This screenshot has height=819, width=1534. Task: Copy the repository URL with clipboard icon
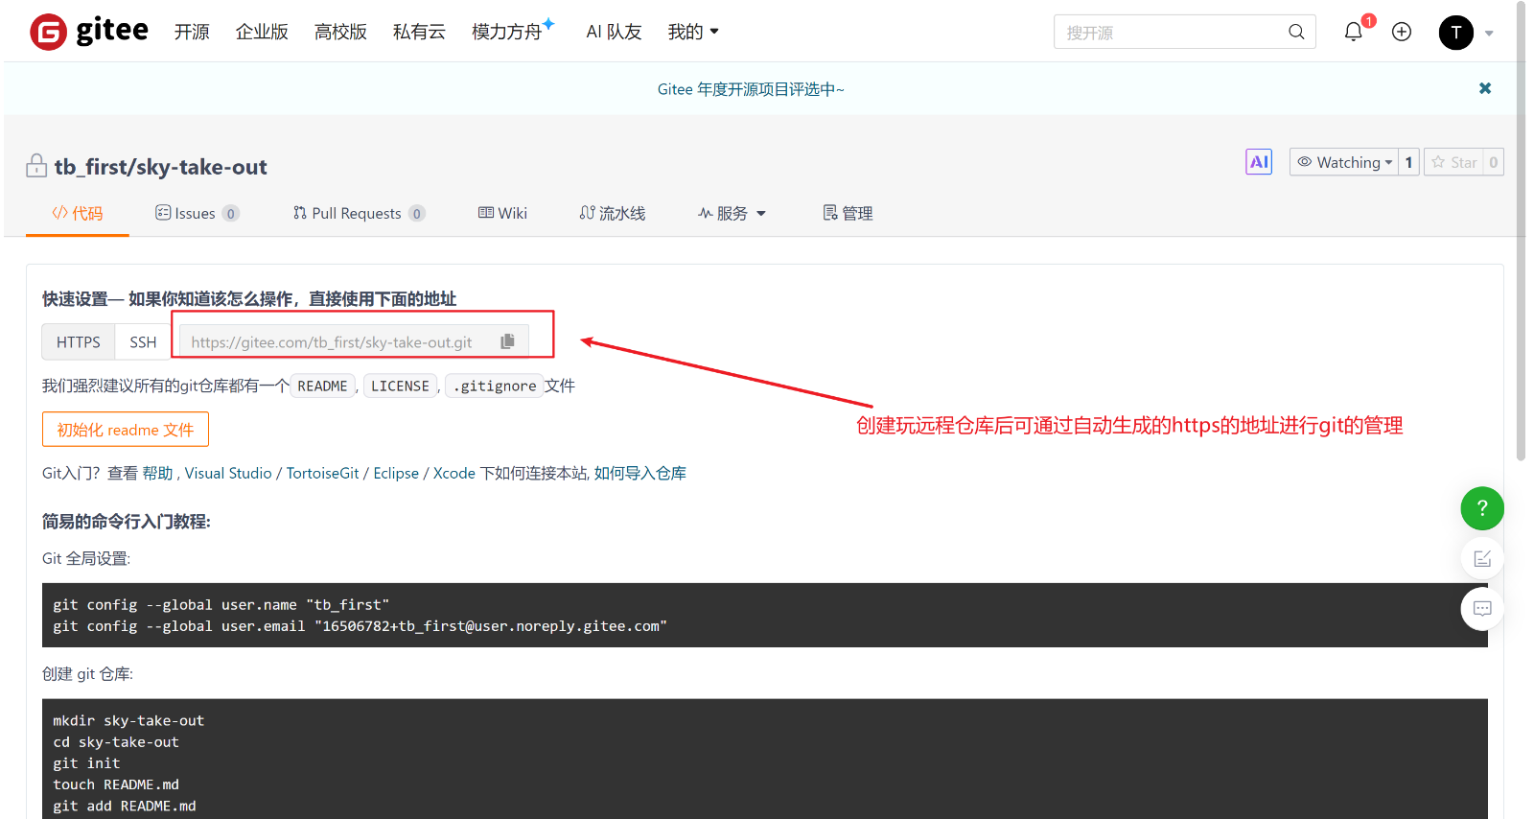pos(508,341)
